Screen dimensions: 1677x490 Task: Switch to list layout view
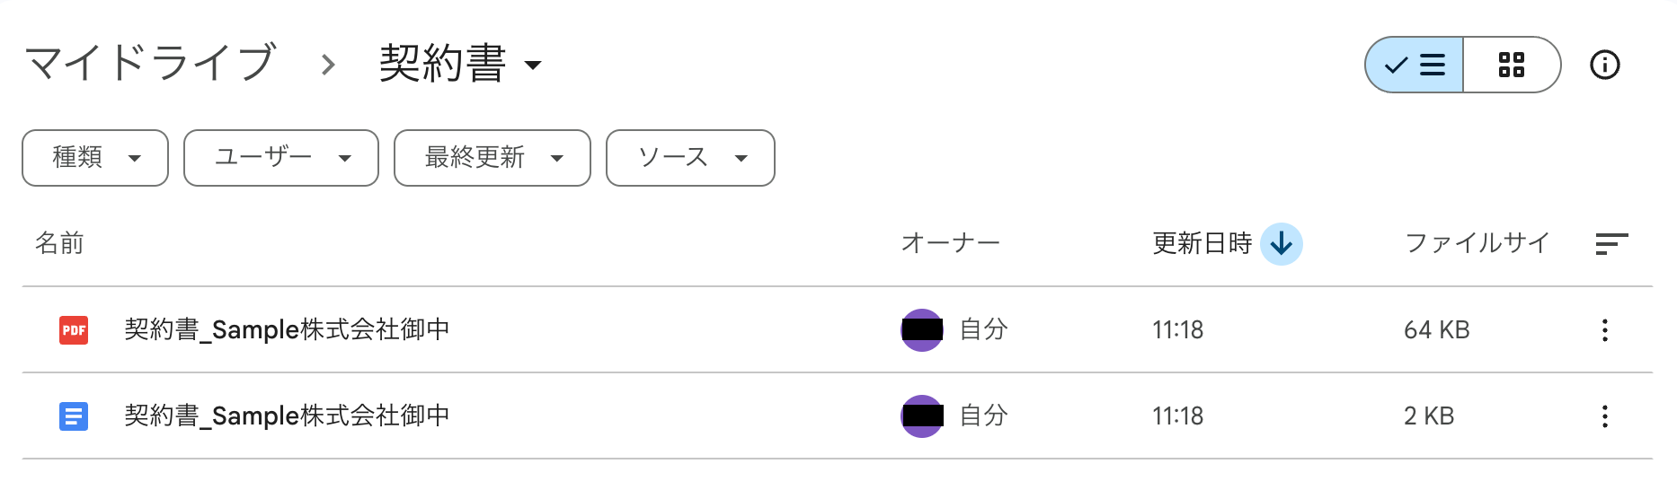[x=1415, y=65]
